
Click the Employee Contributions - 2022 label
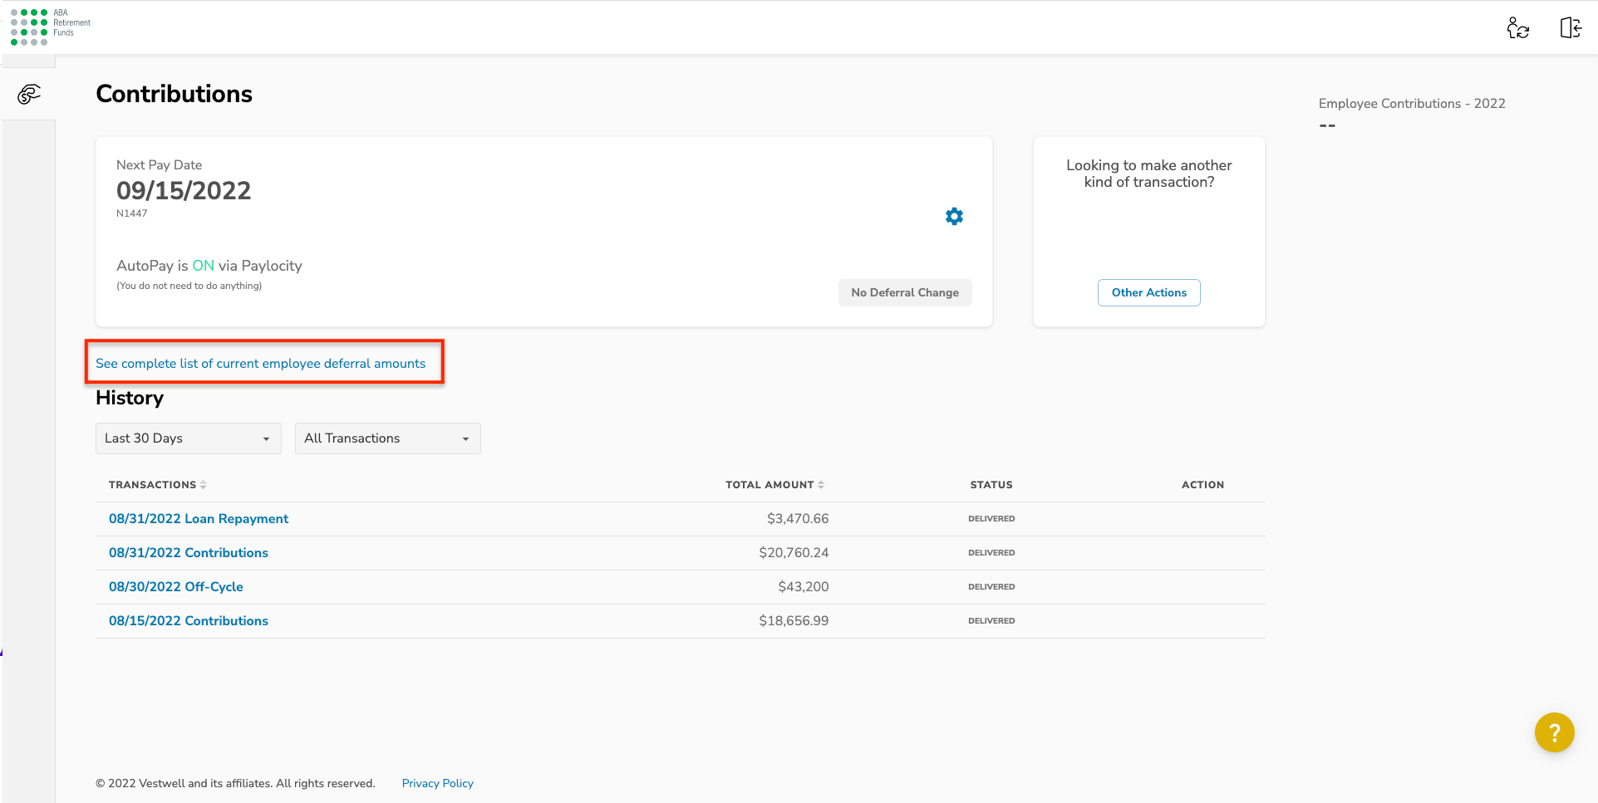[1412, 104]
